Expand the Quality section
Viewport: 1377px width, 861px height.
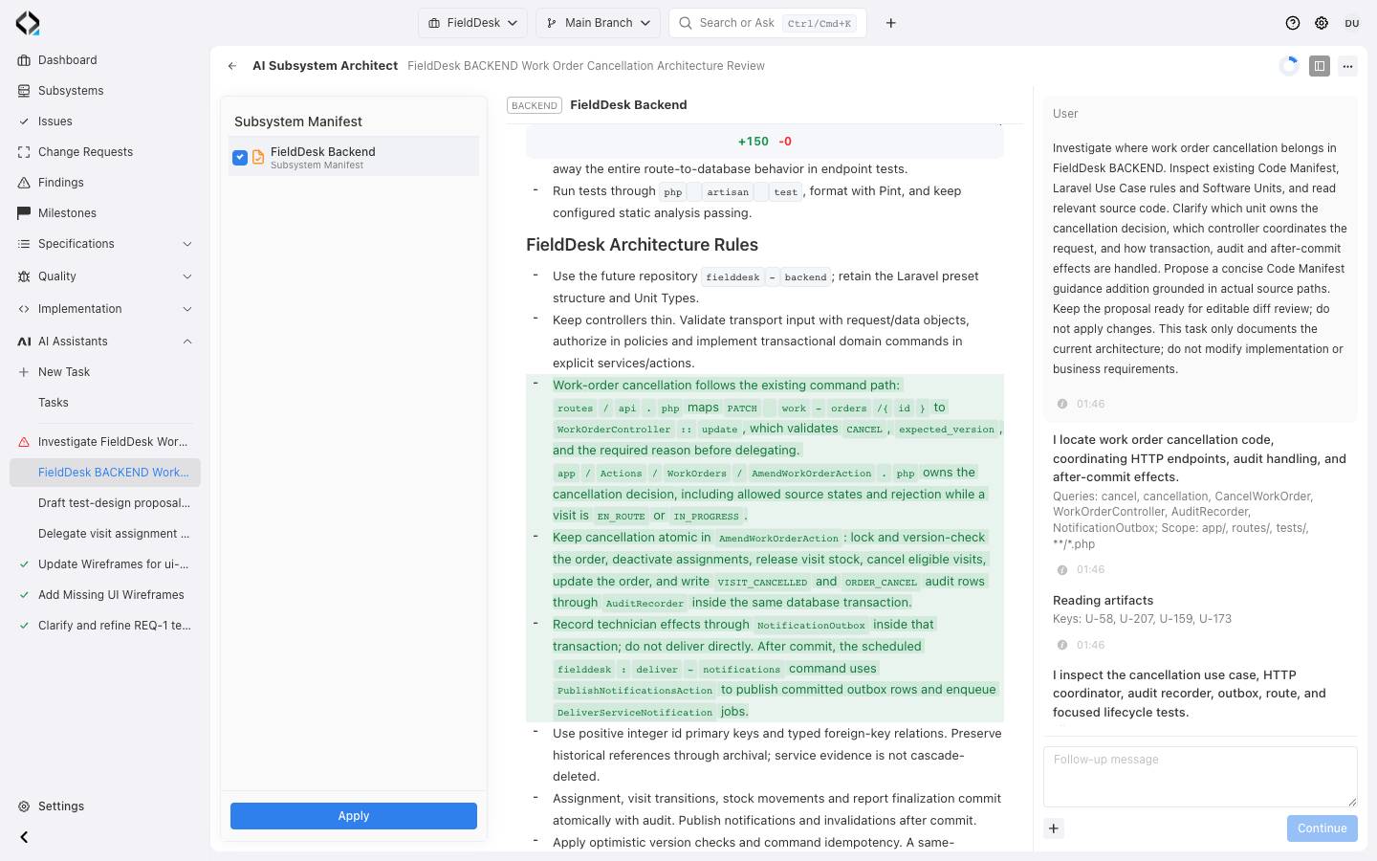pyautogui.click(x=105, y=276)
